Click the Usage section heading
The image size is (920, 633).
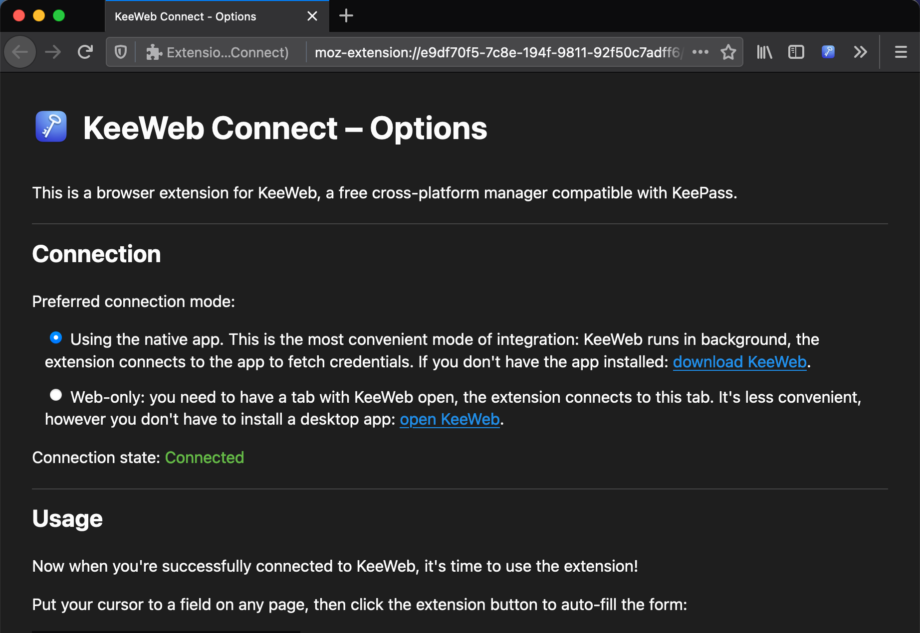67,519
